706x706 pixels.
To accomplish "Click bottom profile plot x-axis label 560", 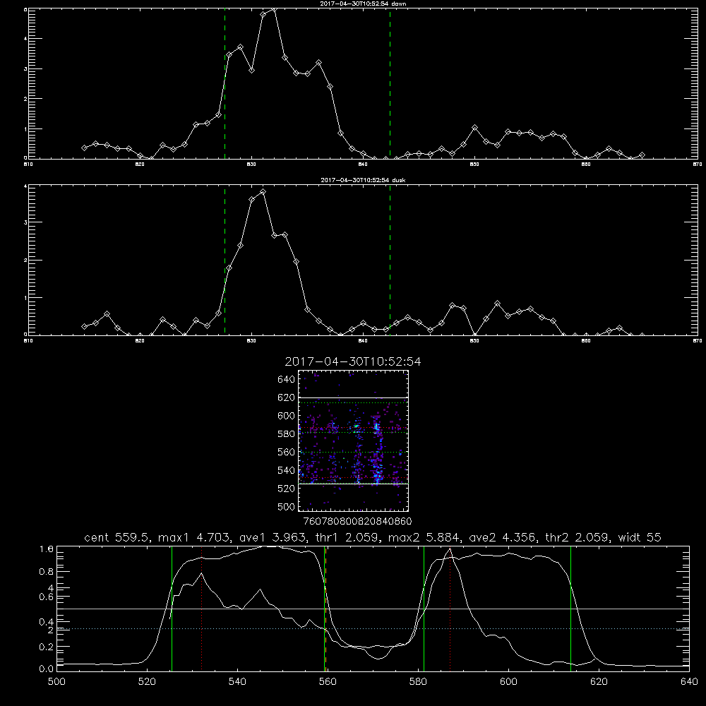I will [328, 682].
